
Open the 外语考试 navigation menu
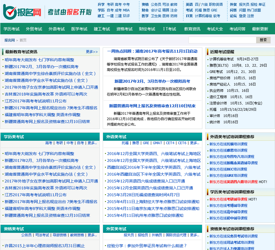point(57,29)
